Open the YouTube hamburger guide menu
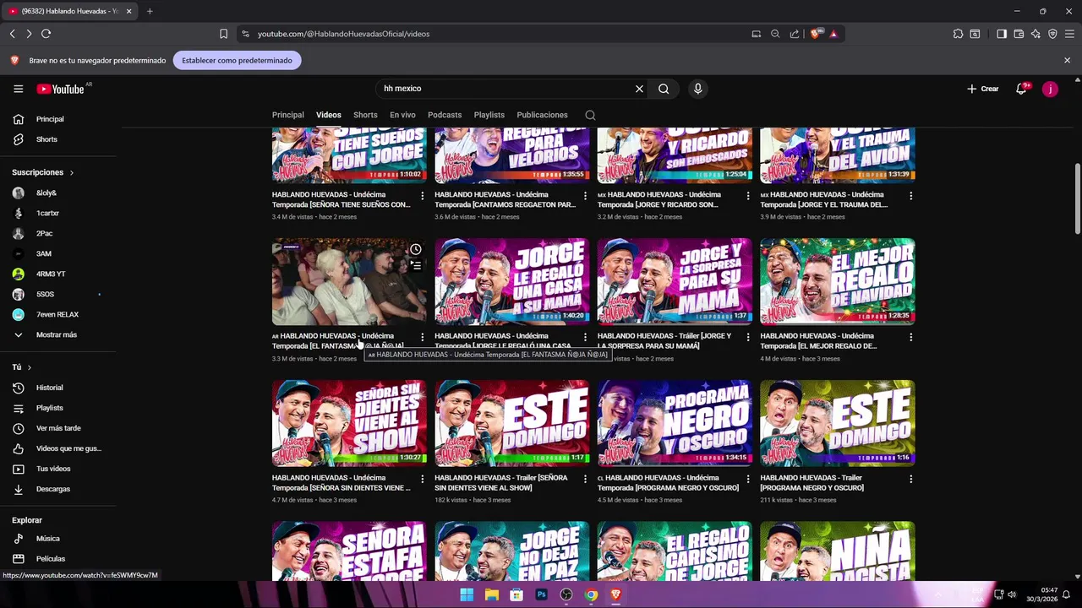 [x=18, y=89]
